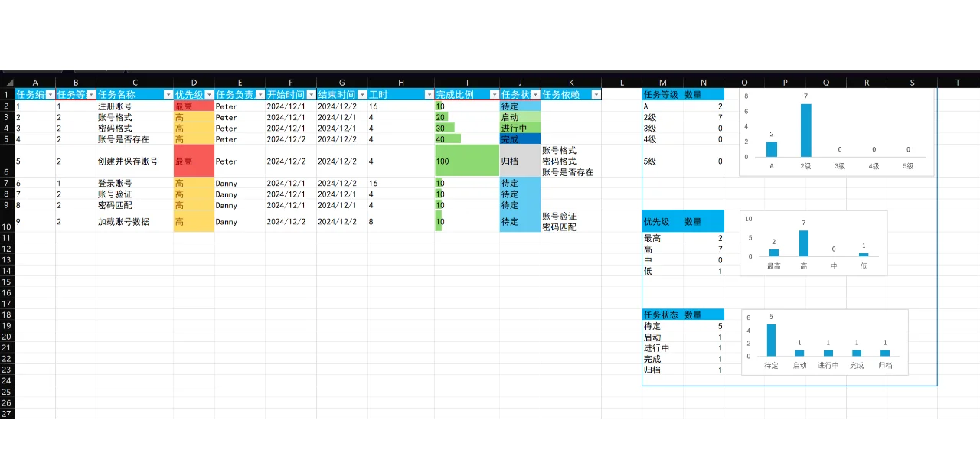Select the 加载账号数据 task name cell
The image size is (980, 466).
coord(135,222)
